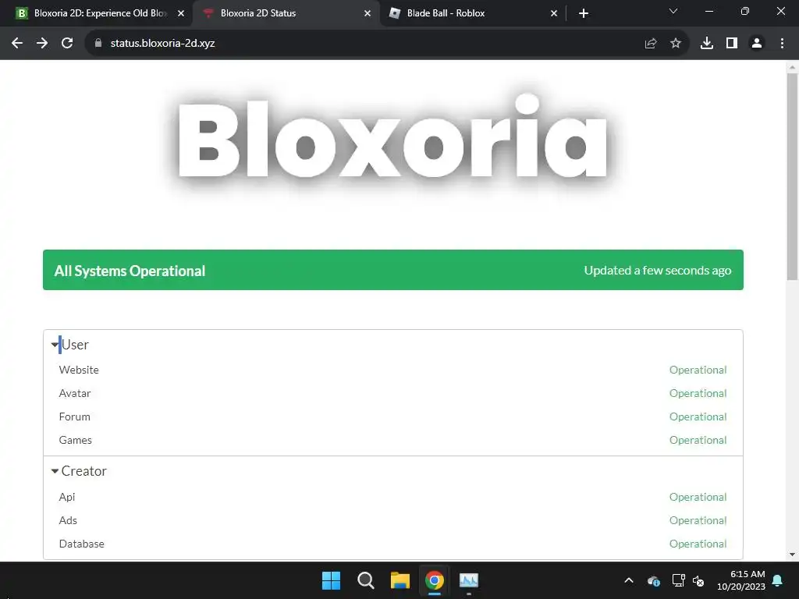Screen dimensions: 799x599
Task: Reload the Bloxoria status page
Action: 67,44
